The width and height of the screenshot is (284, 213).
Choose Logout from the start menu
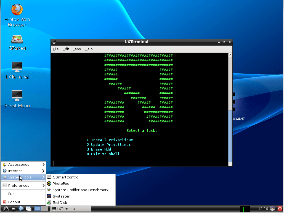point(23,202)
